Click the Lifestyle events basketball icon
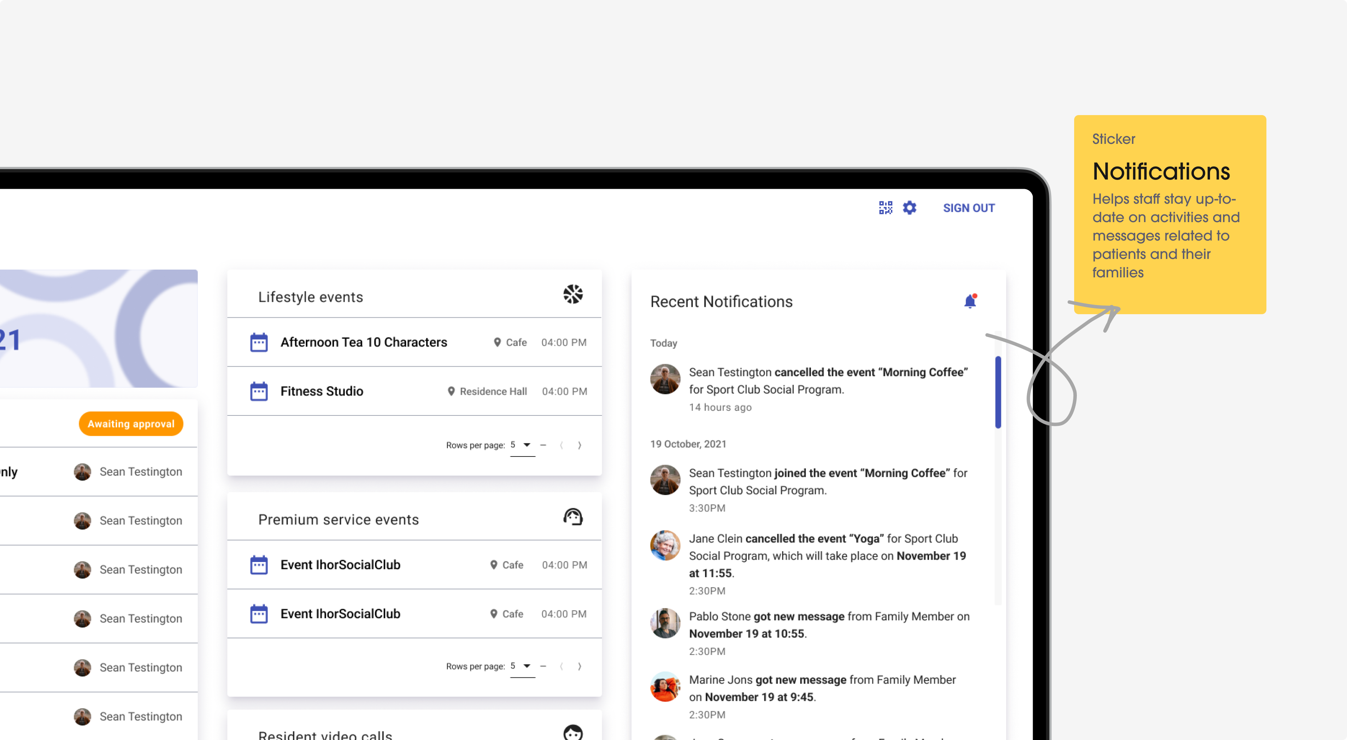The width and height of the screenshot is (1347, 740). (x=573, y=294)
